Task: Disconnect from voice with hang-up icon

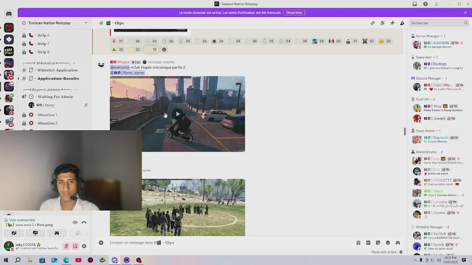Action: pos(84,222)
